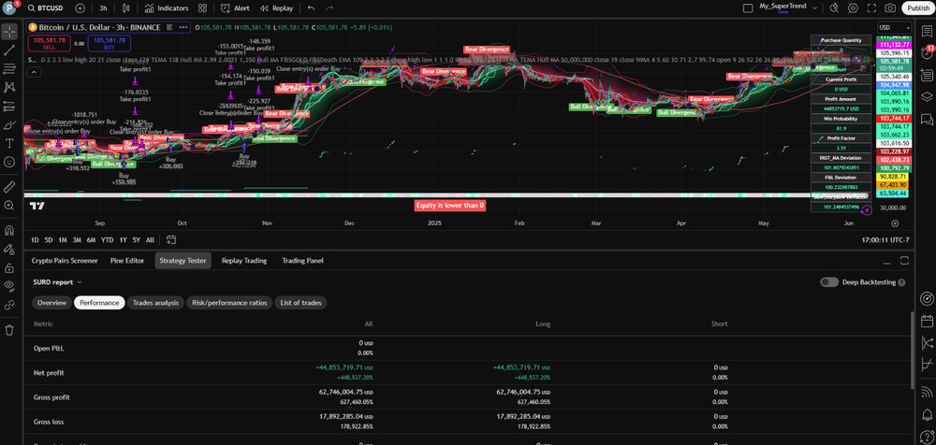Toggle magnet mode for drawings
Screen dimensions: 936x445
click(x=9, y=230)
